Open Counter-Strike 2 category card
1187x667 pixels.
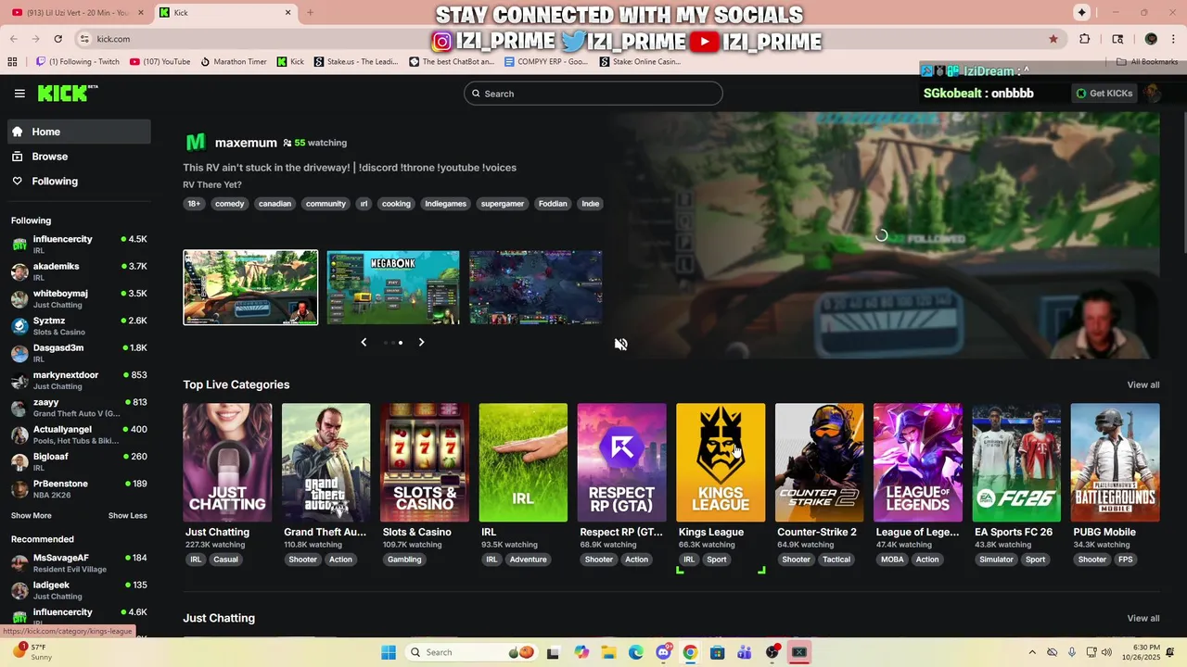(820, 462)
